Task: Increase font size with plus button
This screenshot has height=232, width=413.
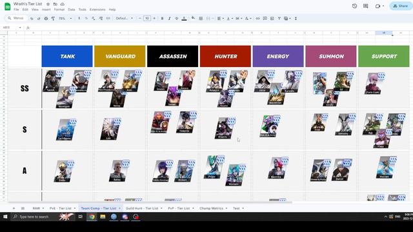Action: pos(154,19)
